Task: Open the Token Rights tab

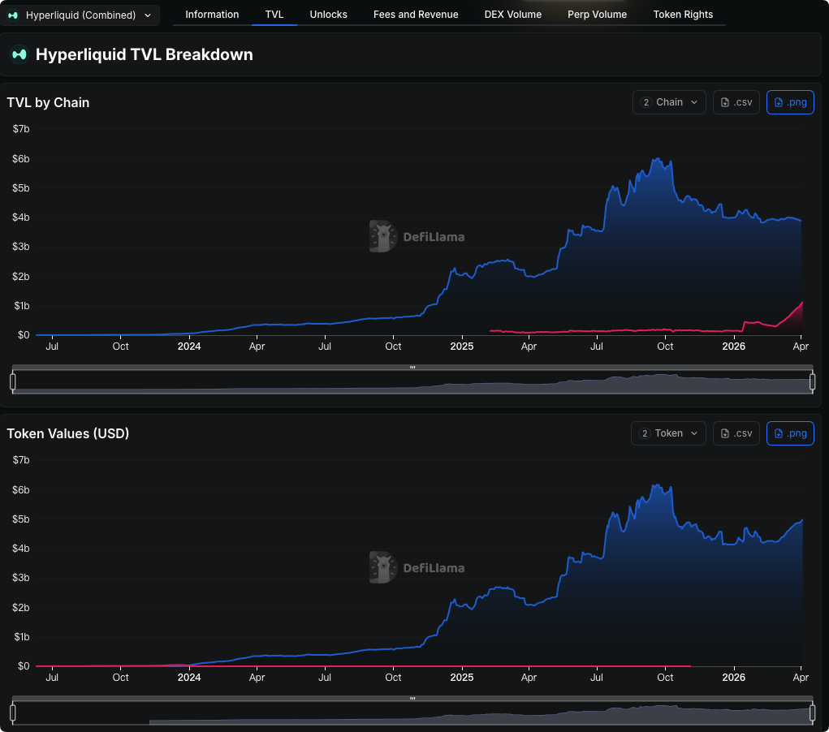Action: click(x=683, y=15)
